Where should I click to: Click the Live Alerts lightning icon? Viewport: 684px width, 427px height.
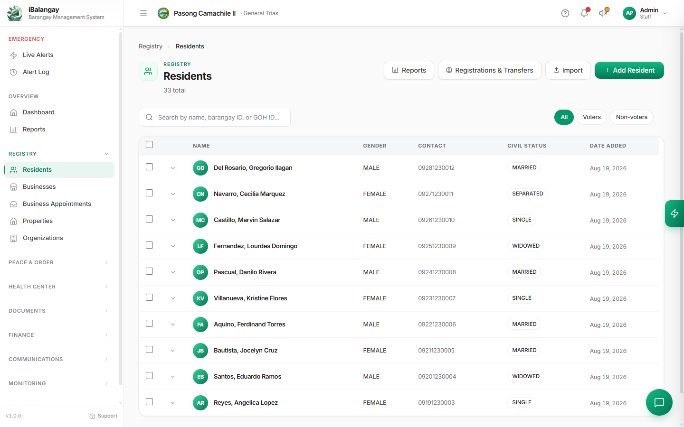14,55
